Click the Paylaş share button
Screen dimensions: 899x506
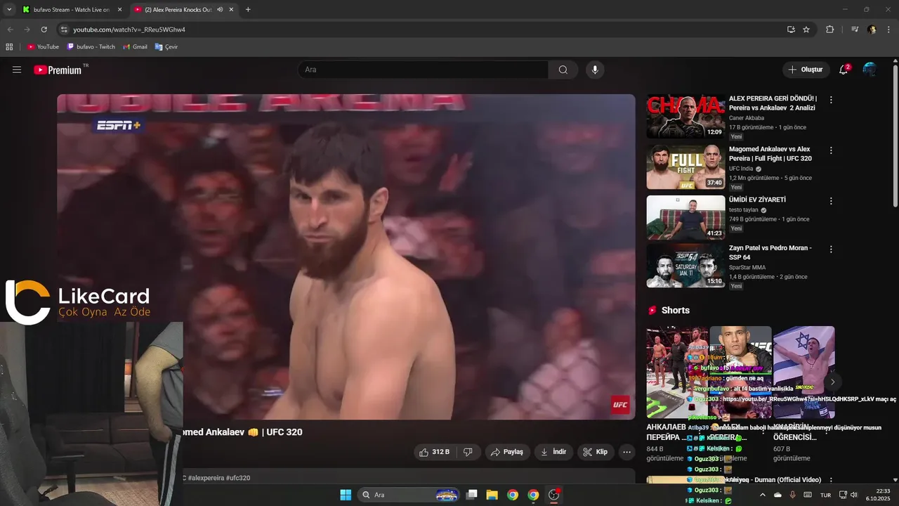[506, 452]
